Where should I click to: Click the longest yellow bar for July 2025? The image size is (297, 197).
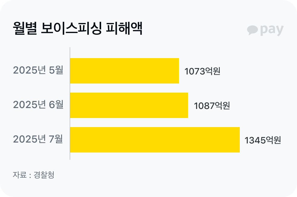click(155, 140)
